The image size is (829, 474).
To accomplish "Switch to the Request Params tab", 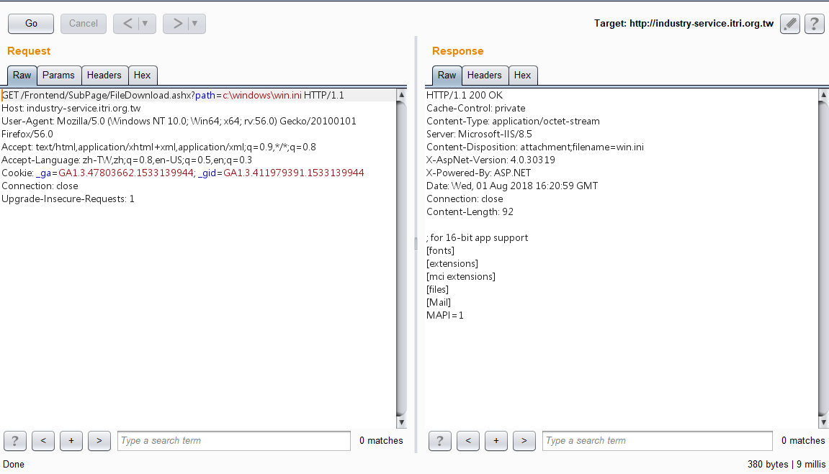I will coord(58,75).
